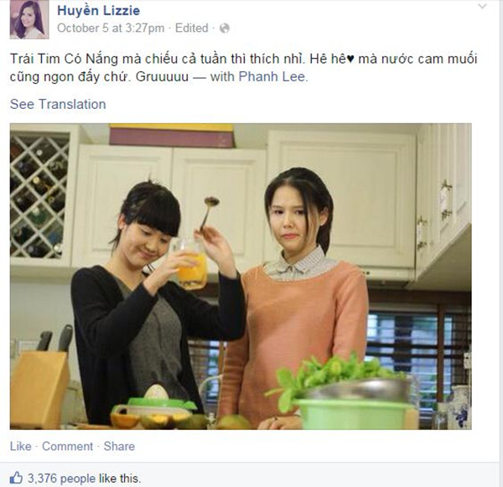Click the thumbs-up likes icon

pos(16,478)
